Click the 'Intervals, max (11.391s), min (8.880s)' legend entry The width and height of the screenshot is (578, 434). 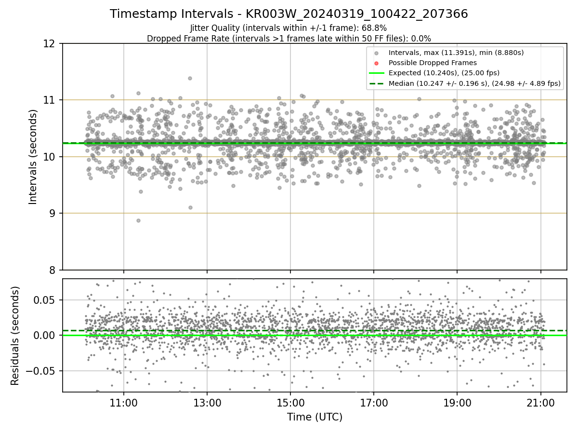pos(456,53)
